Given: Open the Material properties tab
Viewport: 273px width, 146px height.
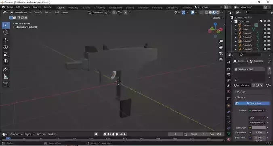Looking at the screenshot, I should 229,139.
